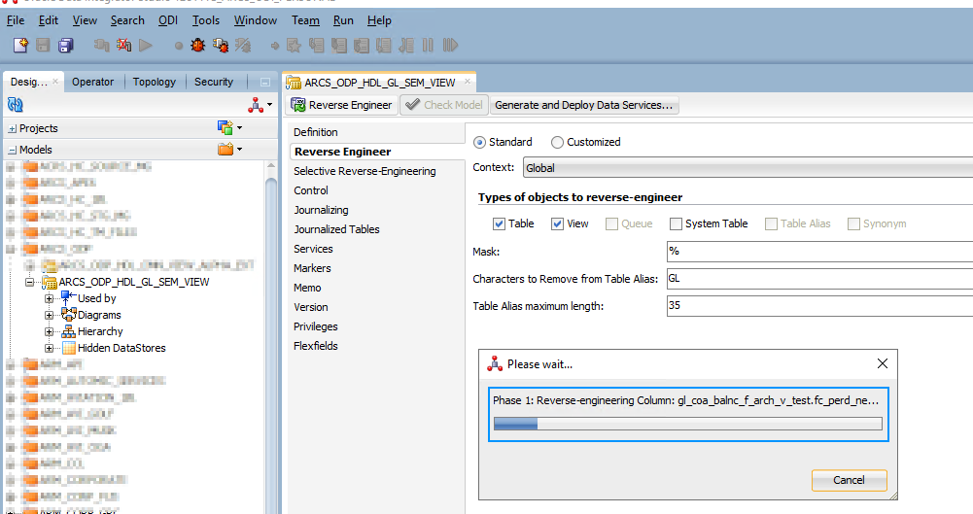Expand the Diagrams node
Screen dimensions: 973x514
coord(49,315)
